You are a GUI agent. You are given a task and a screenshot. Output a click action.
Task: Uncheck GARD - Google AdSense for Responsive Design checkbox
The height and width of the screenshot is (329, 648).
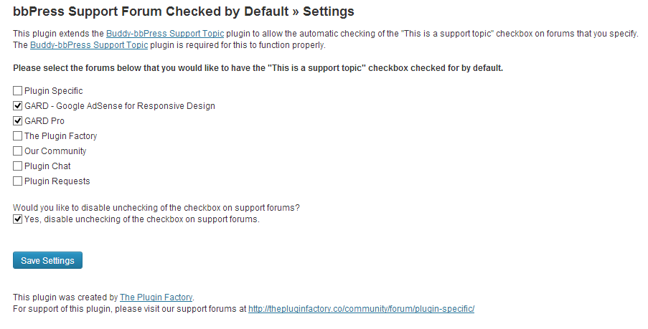click(x=17, y=106)
